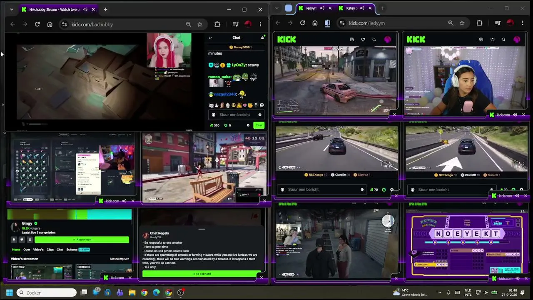Click the Abonneren button on Gingy's channel
This screenshot has width=533, height=300.
pos(82,240)
